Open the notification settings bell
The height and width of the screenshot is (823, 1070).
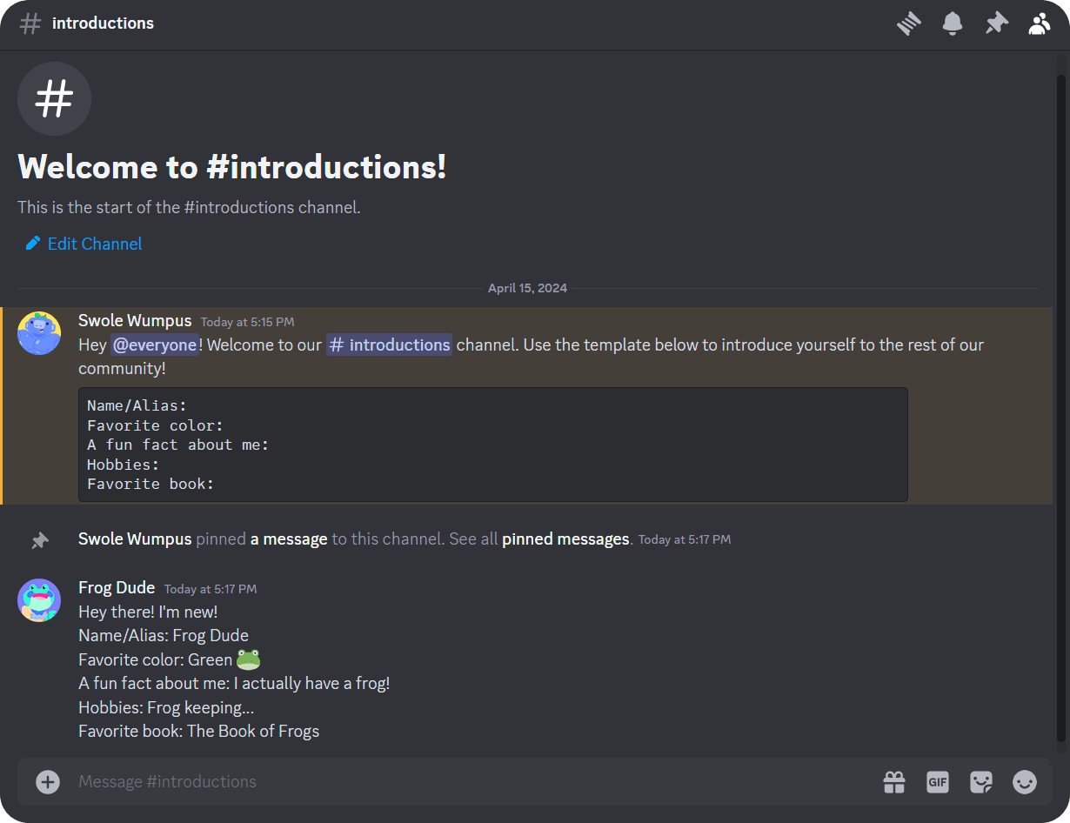pyautogui.click(x=952, y=23)
